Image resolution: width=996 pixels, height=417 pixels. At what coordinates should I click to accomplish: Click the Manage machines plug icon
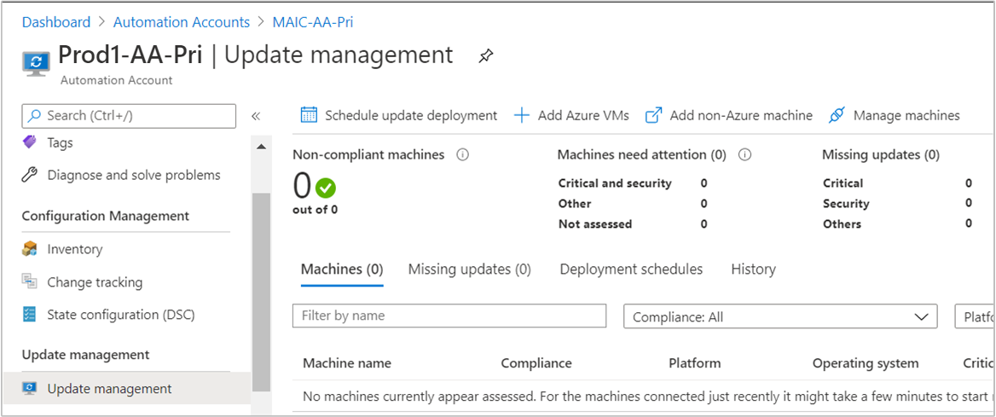coord(837,115)
